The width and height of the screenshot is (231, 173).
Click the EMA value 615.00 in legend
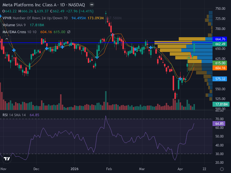(x=59, y=32)
